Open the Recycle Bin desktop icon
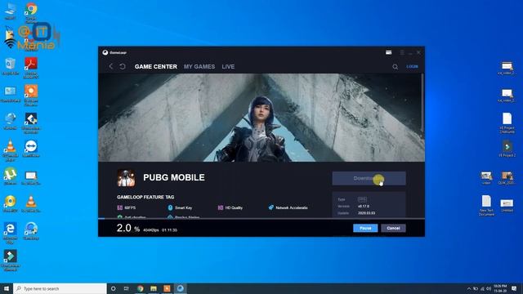The image size is (523, 294). point(10,66)
